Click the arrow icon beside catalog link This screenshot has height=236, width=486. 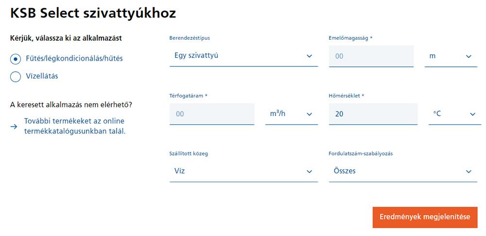pos(14,126)
